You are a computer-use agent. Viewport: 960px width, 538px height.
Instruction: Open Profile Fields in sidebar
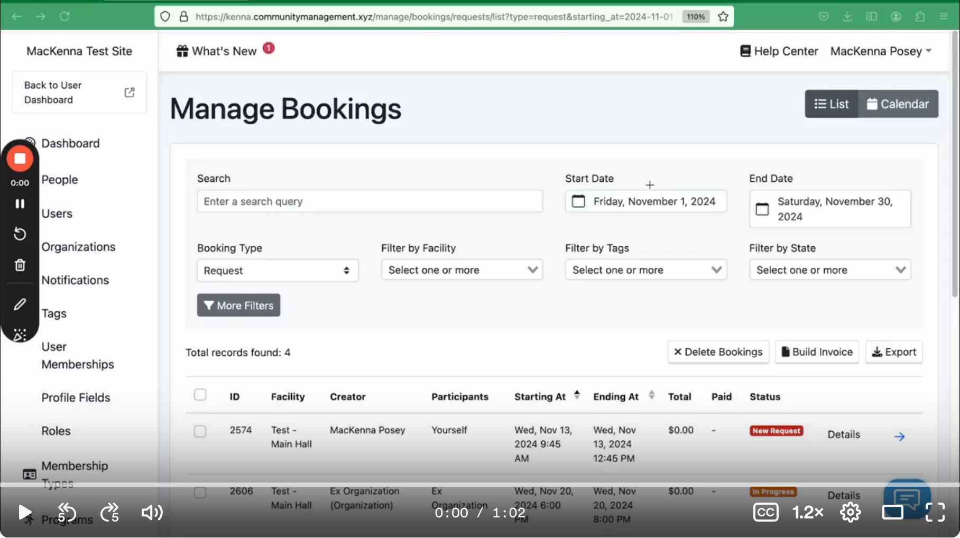pos(76,397)
